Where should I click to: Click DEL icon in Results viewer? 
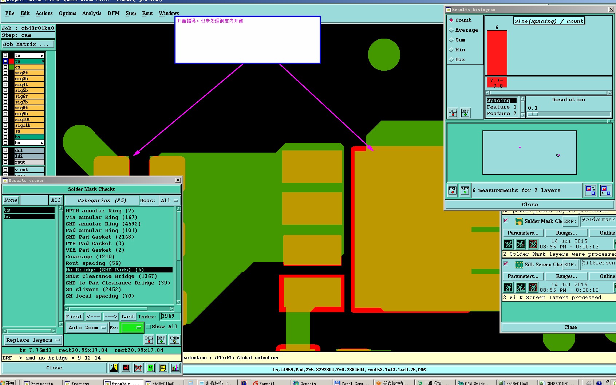tap(149, 339)
